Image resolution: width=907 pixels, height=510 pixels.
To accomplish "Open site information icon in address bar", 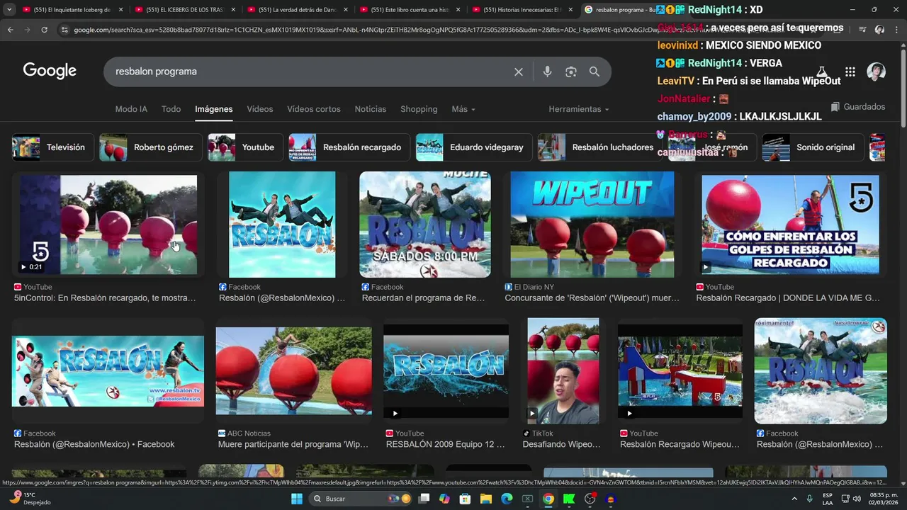I will 64,30.
